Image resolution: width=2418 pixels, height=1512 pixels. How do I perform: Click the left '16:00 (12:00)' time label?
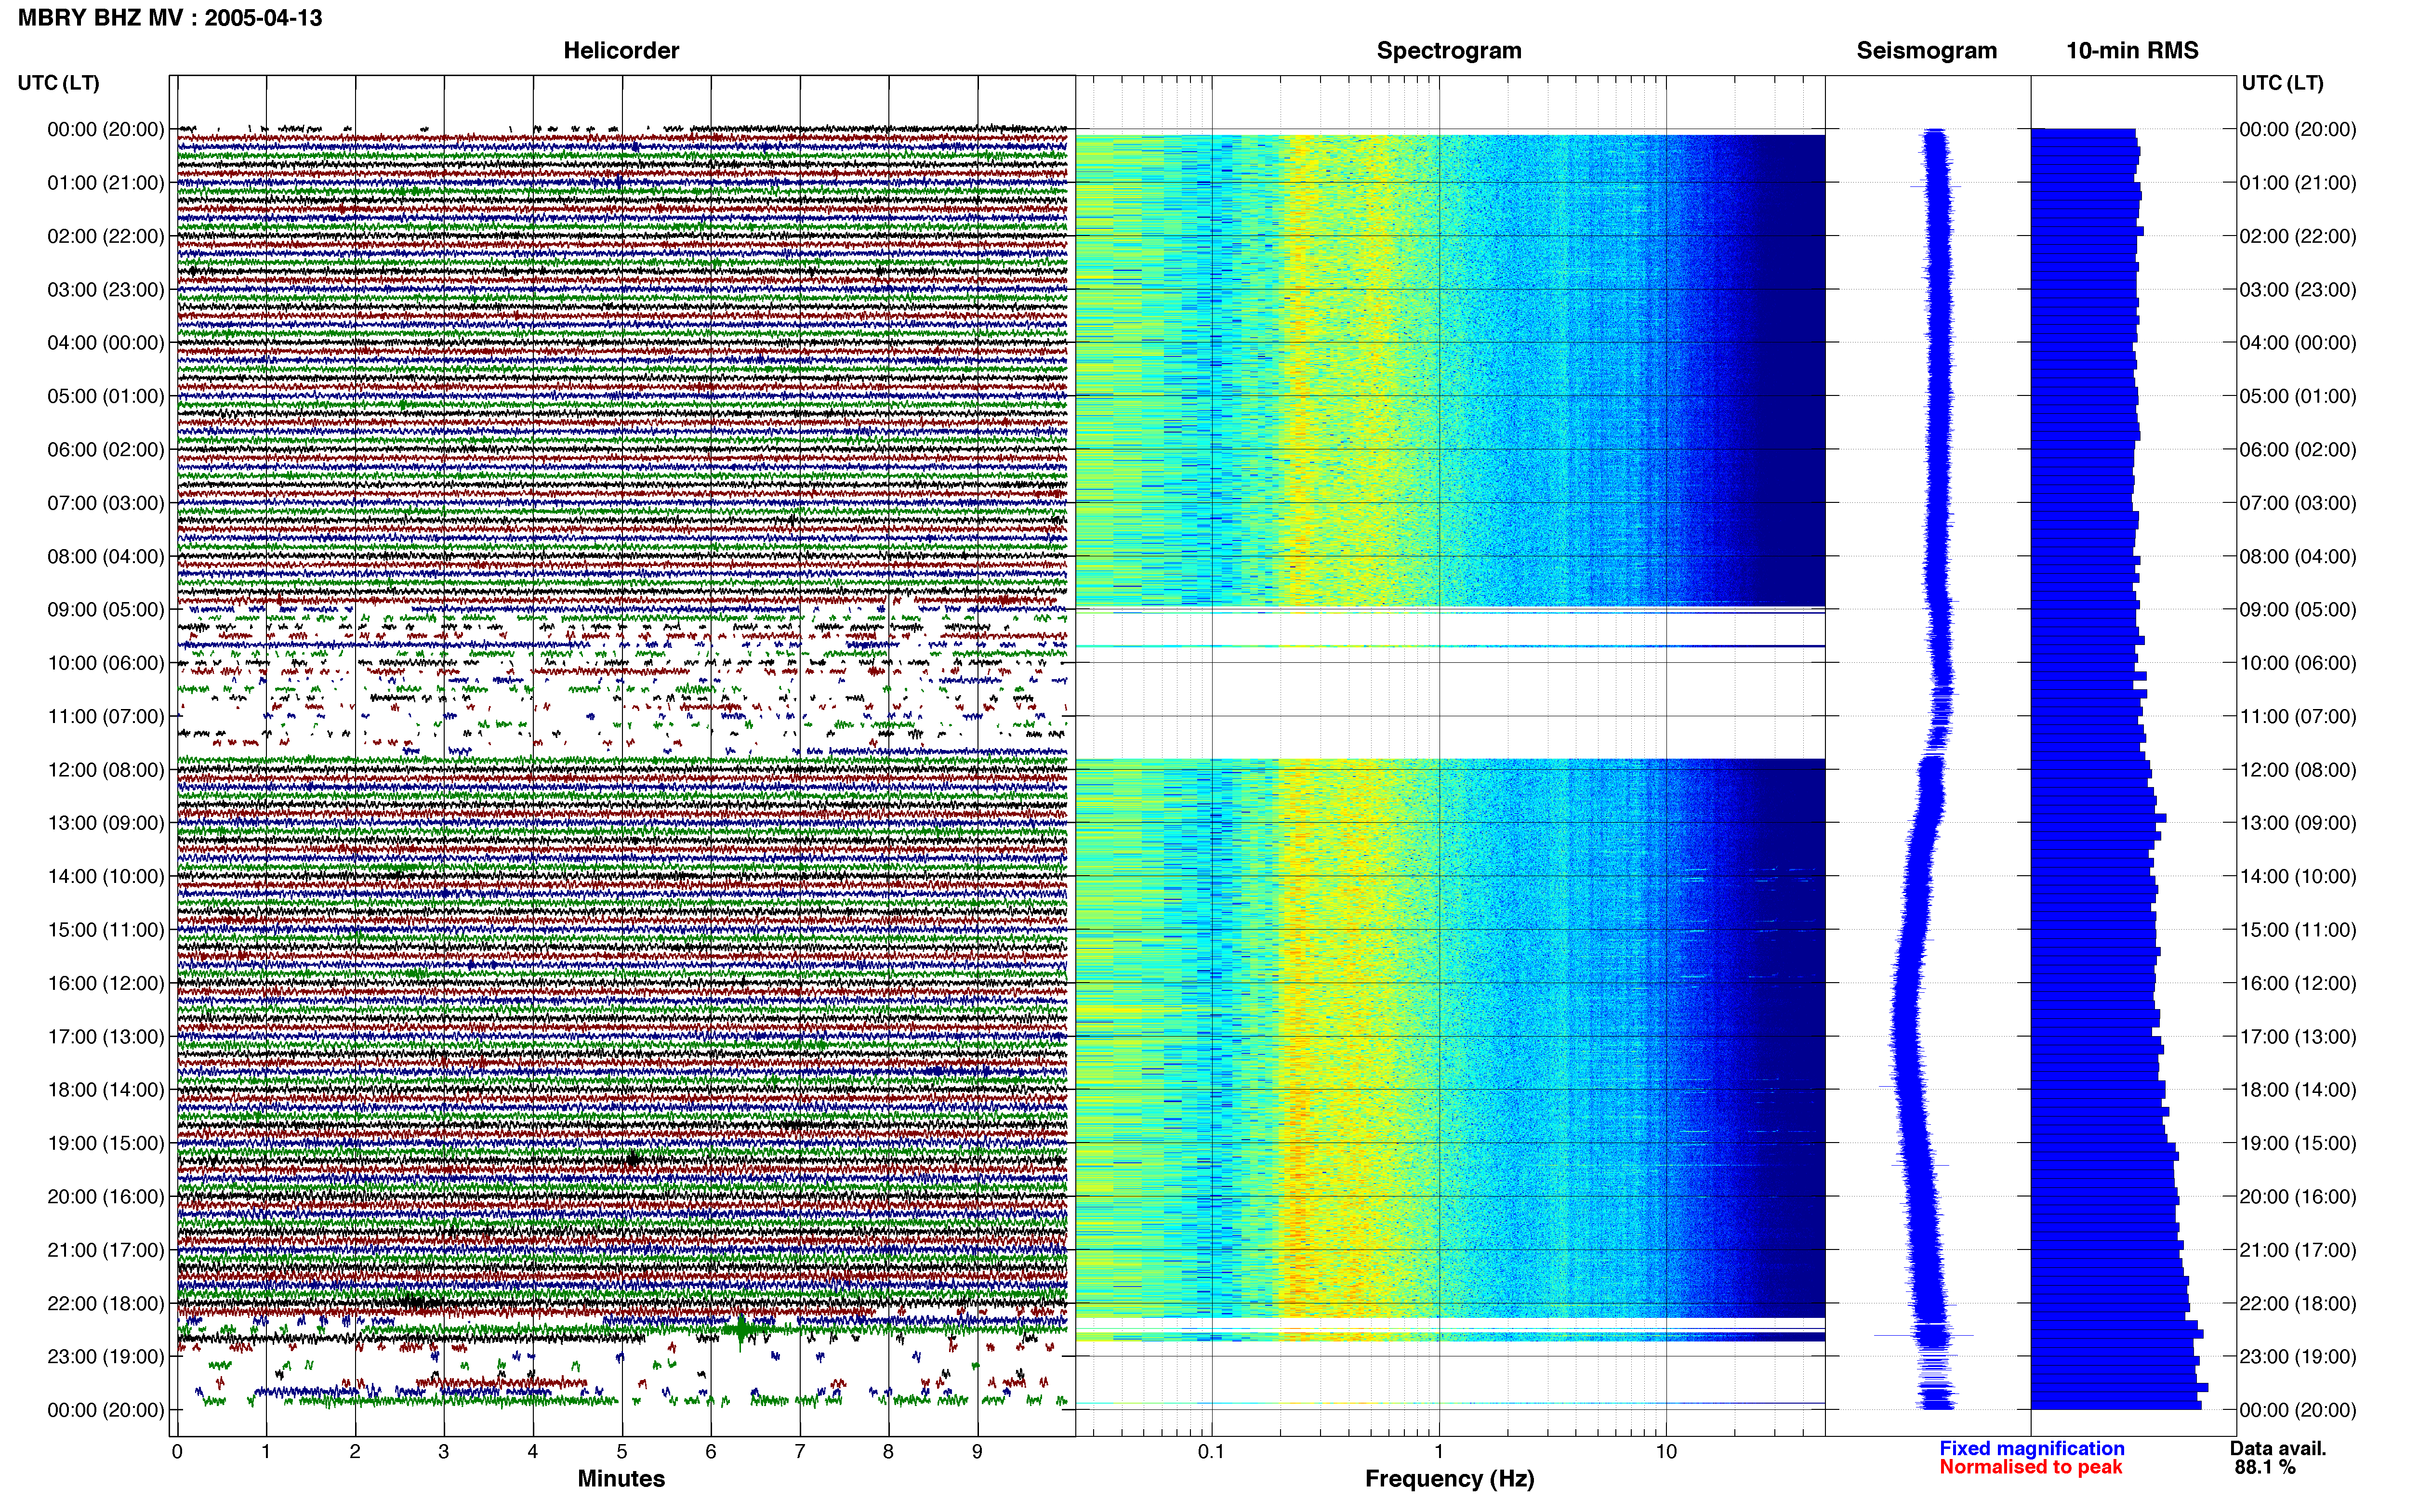click(106, 983)
